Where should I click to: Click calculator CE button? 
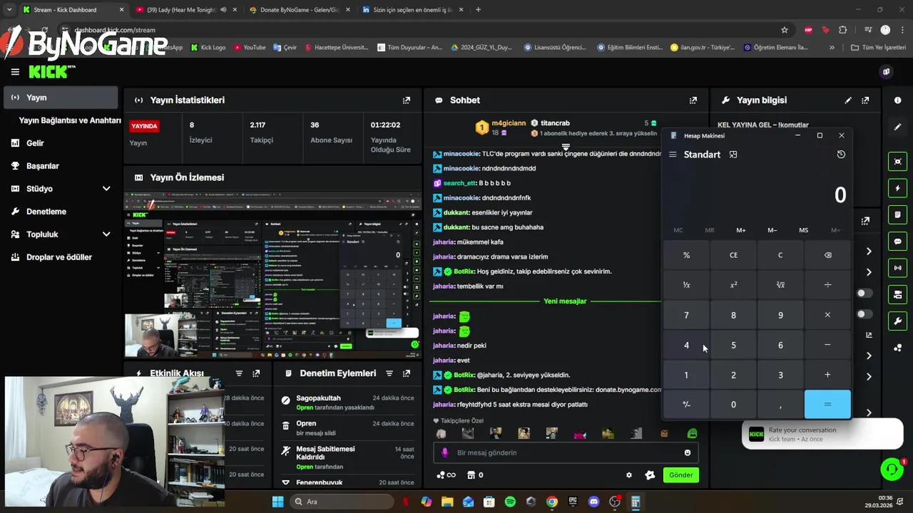pyautogui.click(x=733, y=255)
